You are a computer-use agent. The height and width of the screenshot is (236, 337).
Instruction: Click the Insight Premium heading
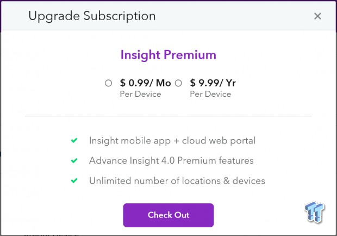168,55
